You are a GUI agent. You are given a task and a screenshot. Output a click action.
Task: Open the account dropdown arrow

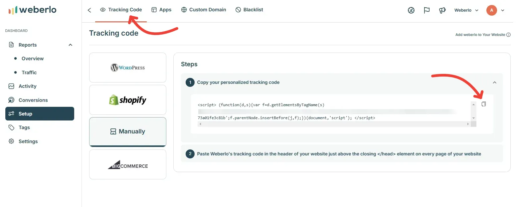click(503, 10)
